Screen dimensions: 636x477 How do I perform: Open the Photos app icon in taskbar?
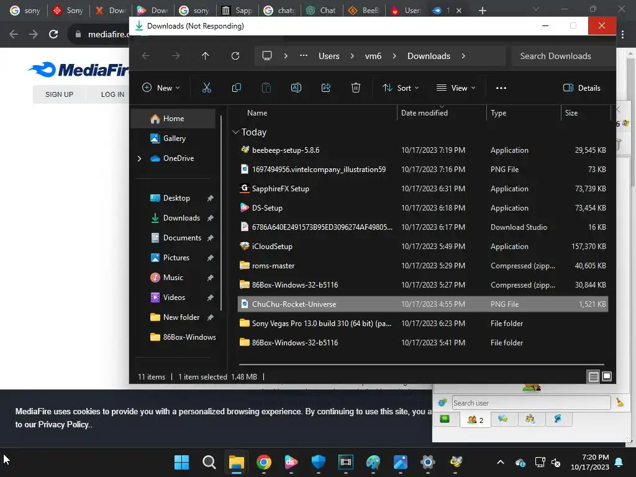click(401, 462)
